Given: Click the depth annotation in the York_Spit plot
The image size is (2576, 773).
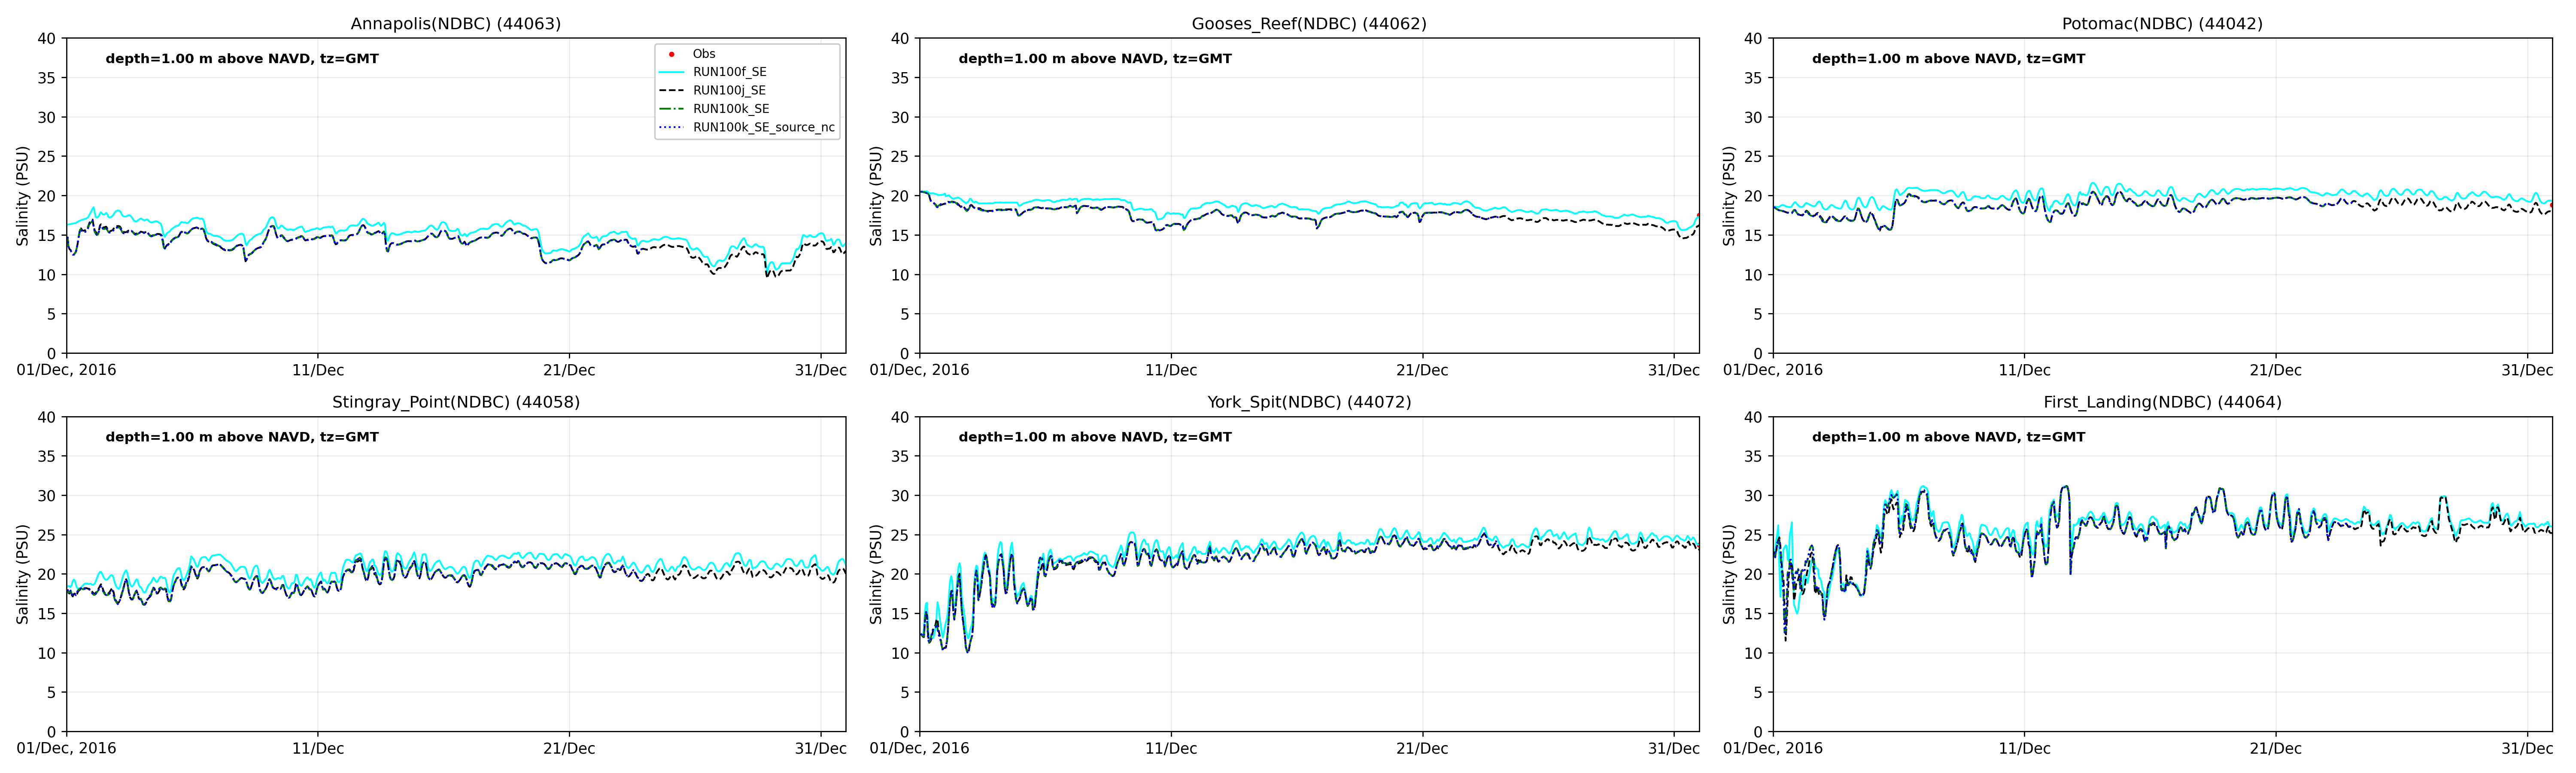Looking at the screenshot, I should click(1095, 437).
